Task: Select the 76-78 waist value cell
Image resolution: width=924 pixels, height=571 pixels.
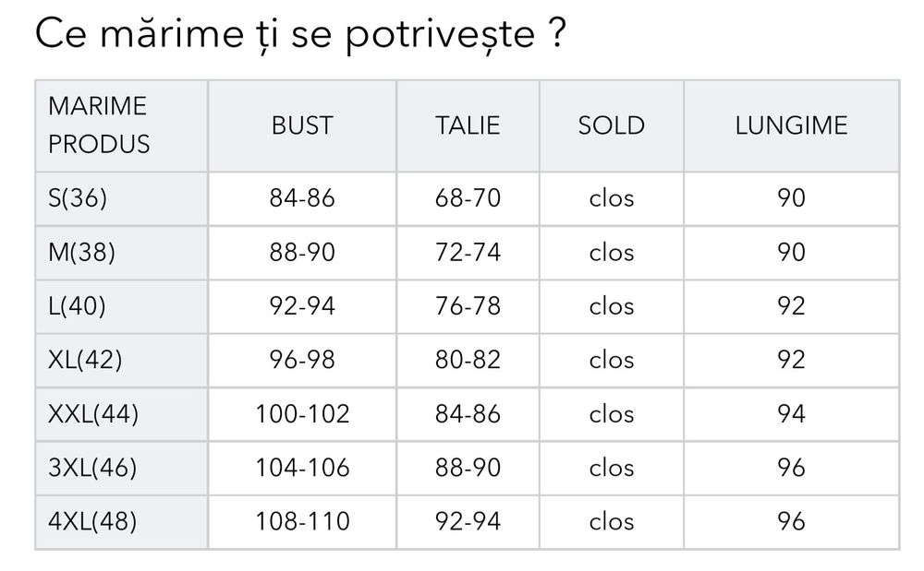Action: coord(468,305)
